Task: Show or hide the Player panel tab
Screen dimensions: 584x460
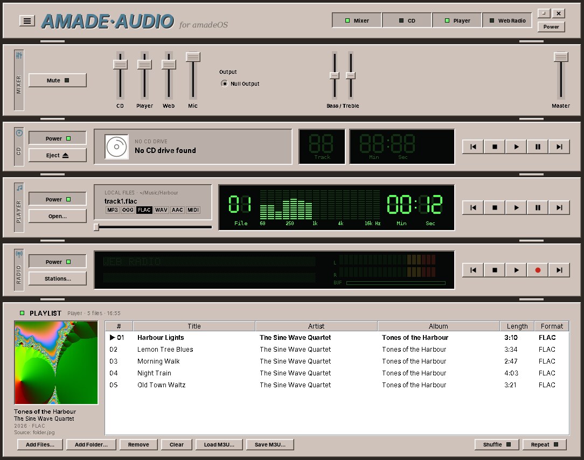Action: [x=457, y=20]
